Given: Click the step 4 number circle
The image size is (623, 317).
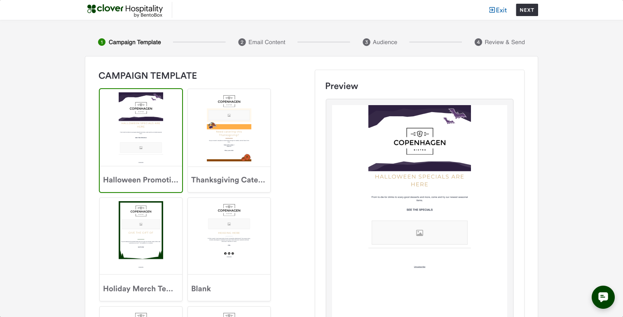Looking at the screenshot, I should coord(478,42).
